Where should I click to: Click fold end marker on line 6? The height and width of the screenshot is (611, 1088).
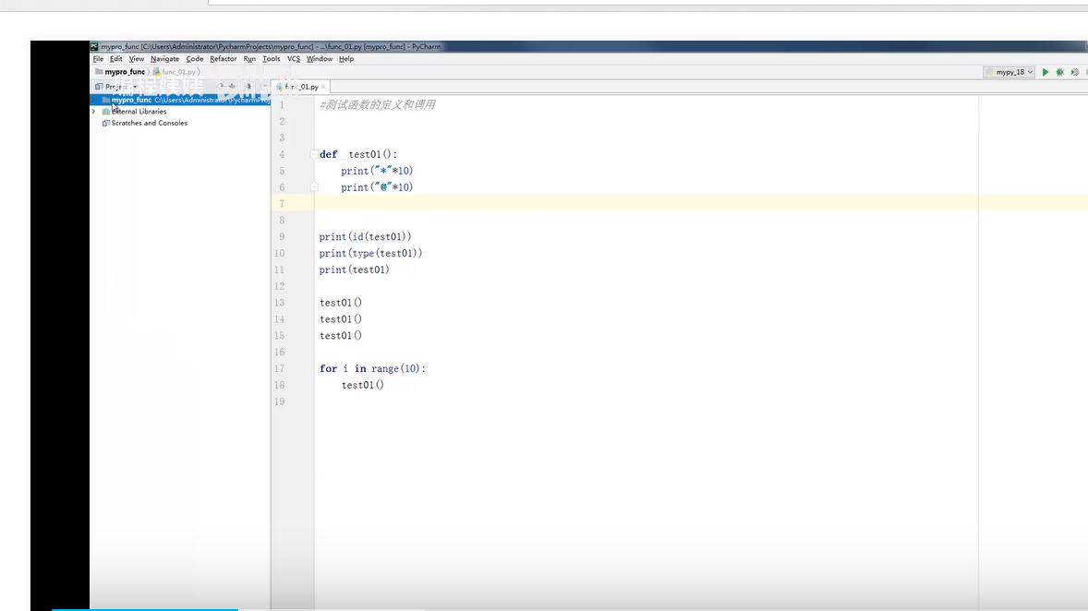point(314,186)
